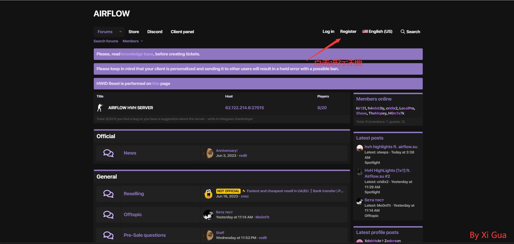Click the US flag language icon
This screenshot has height=244, width=514.
coord(365,31)
